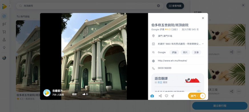
Task: Open more options on first itinerary card
Action: 239,52
